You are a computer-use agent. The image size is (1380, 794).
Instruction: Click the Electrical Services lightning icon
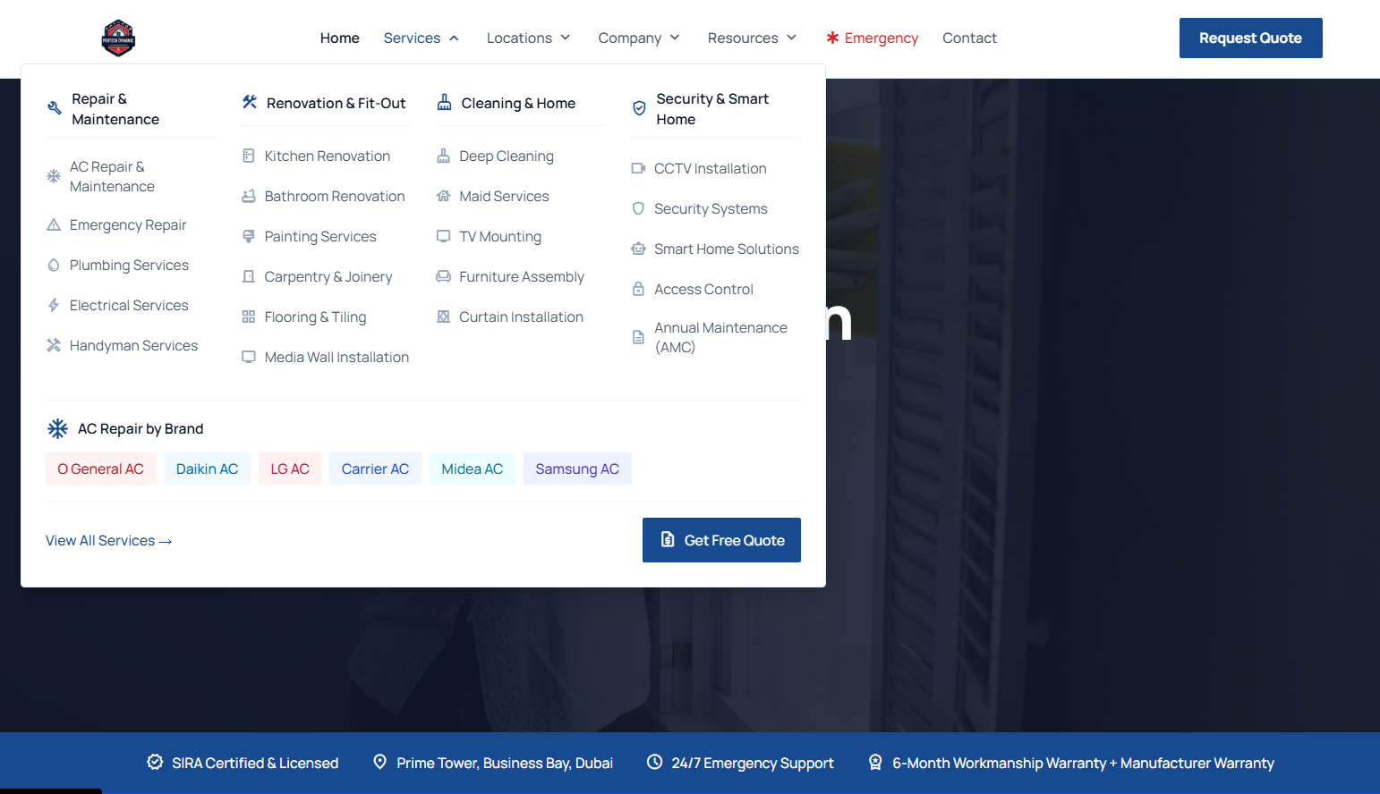(54, 305)
